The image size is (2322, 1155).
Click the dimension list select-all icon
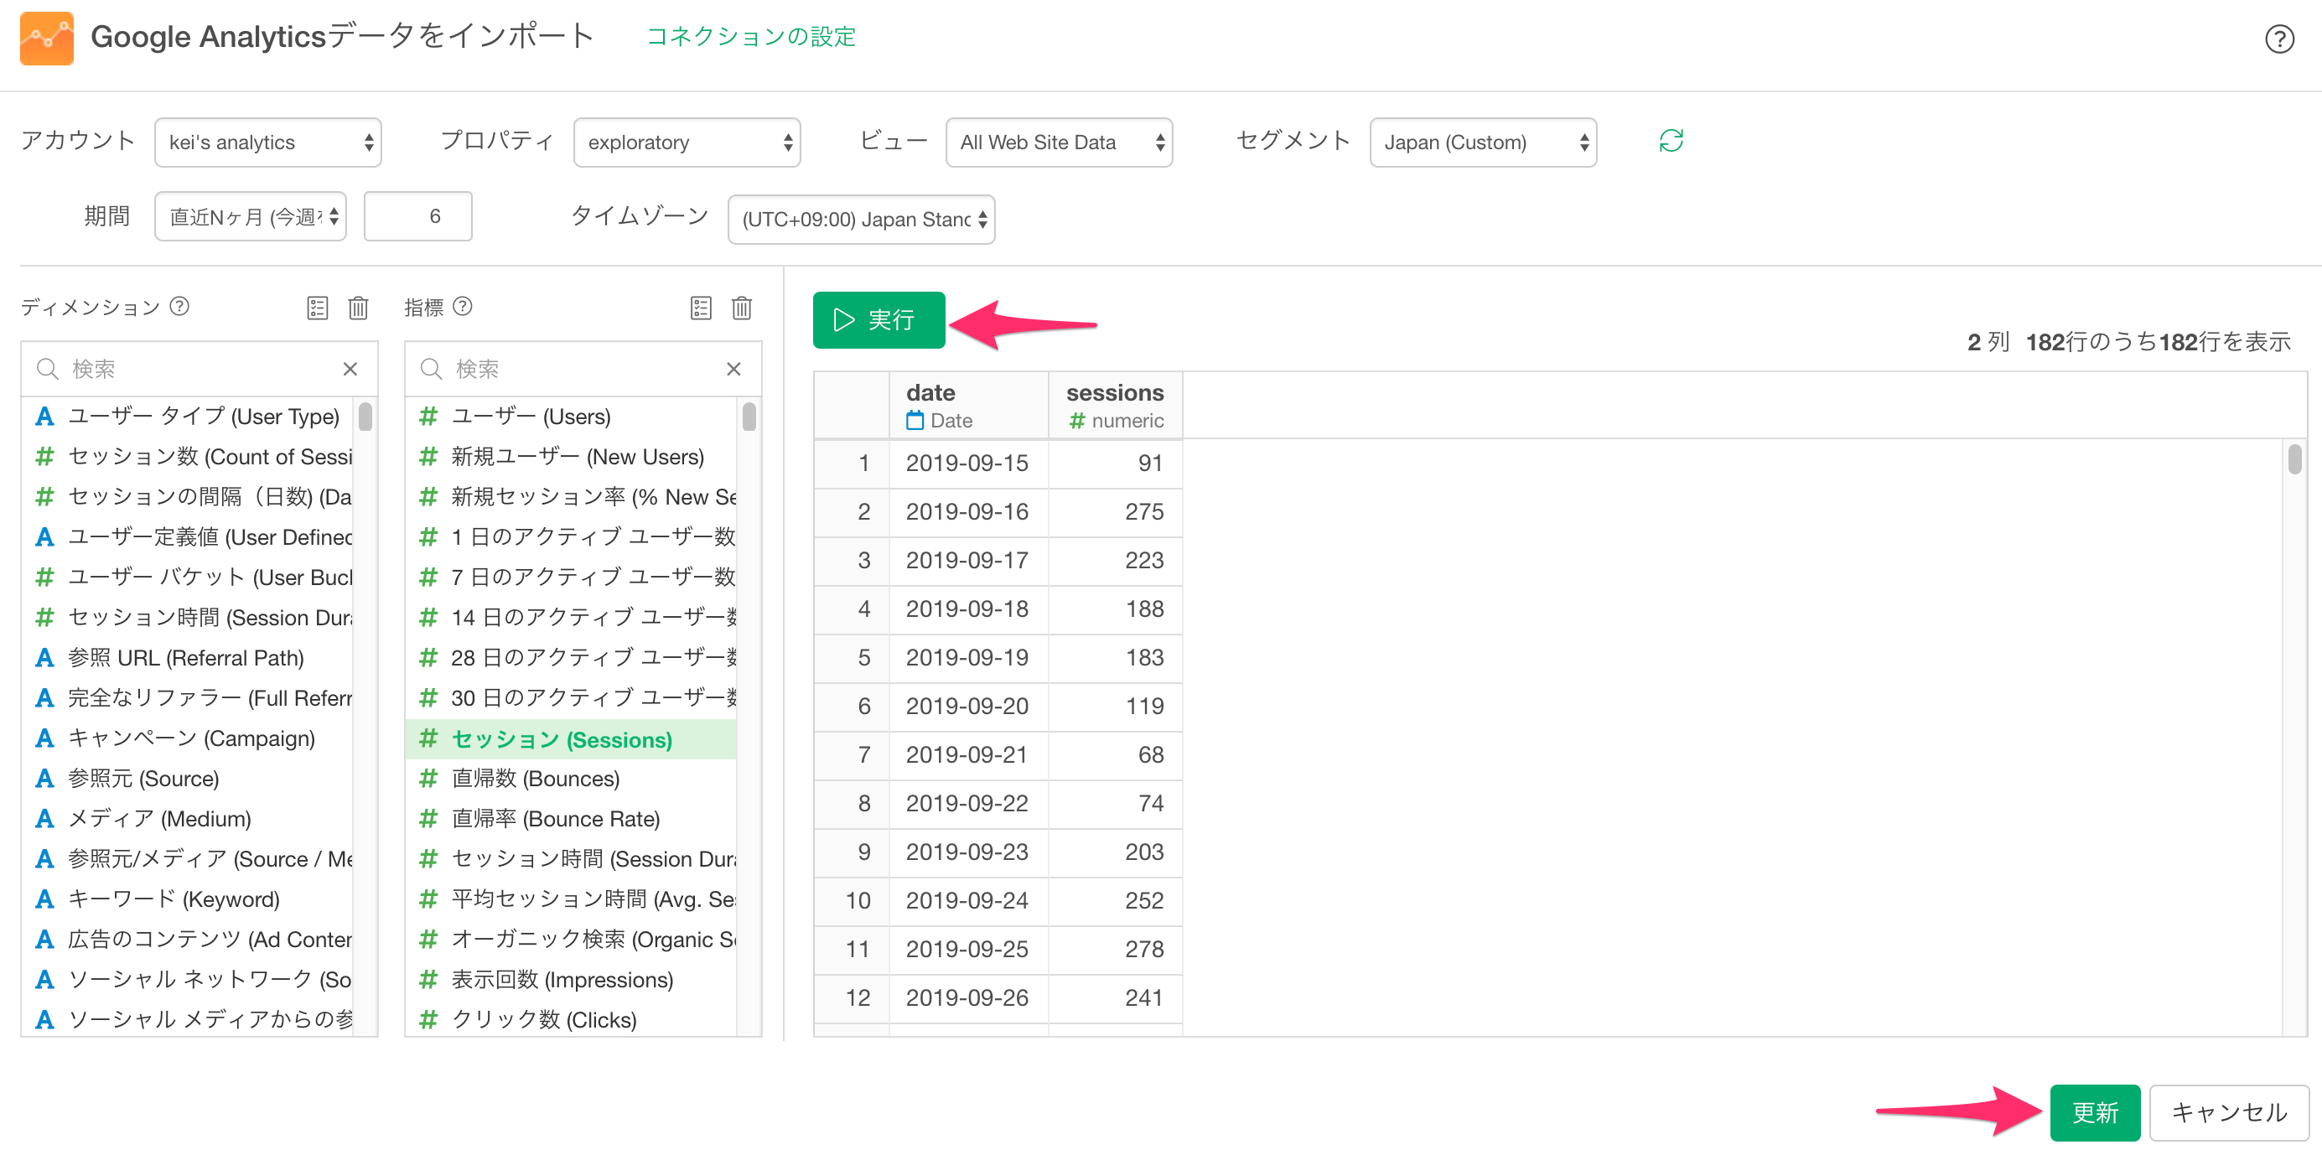point(318,308)
